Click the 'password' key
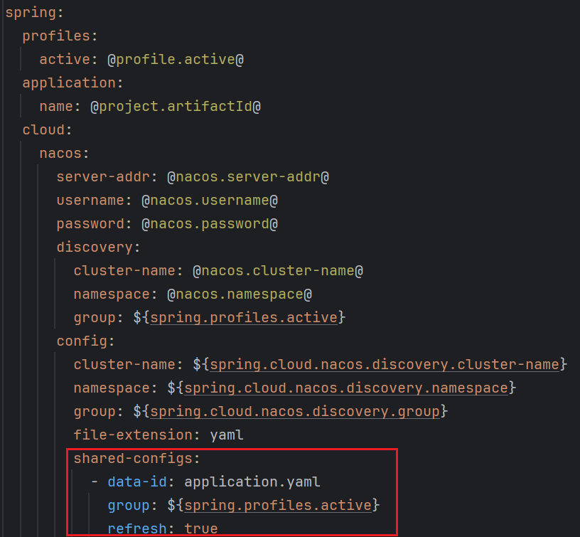 (x=90, y=224)
